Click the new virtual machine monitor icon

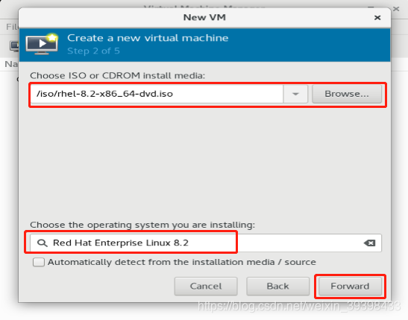coord(42,44)
